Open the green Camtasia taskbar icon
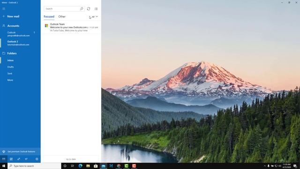 126,166
